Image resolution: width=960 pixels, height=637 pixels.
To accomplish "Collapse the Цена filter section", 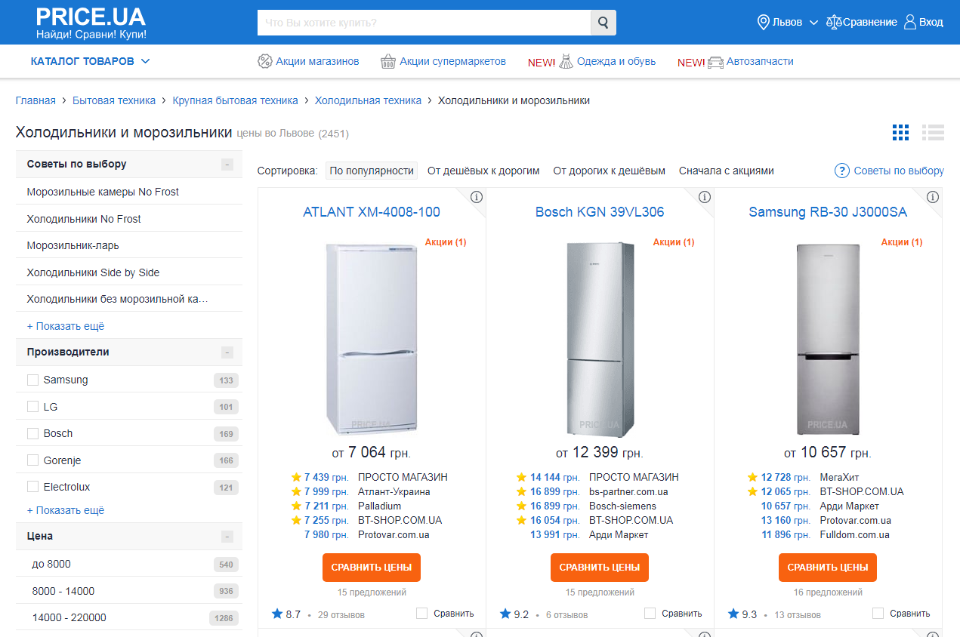I will pos(227,537).
